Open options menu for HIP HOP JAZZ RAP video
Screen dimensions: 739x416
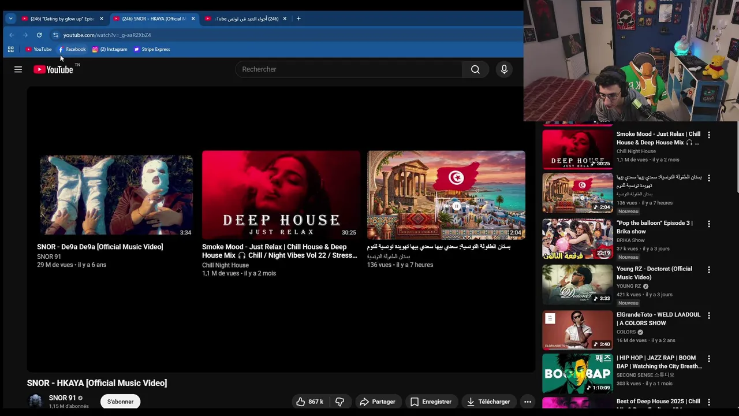pyautogui.click(x=709, y=359)
